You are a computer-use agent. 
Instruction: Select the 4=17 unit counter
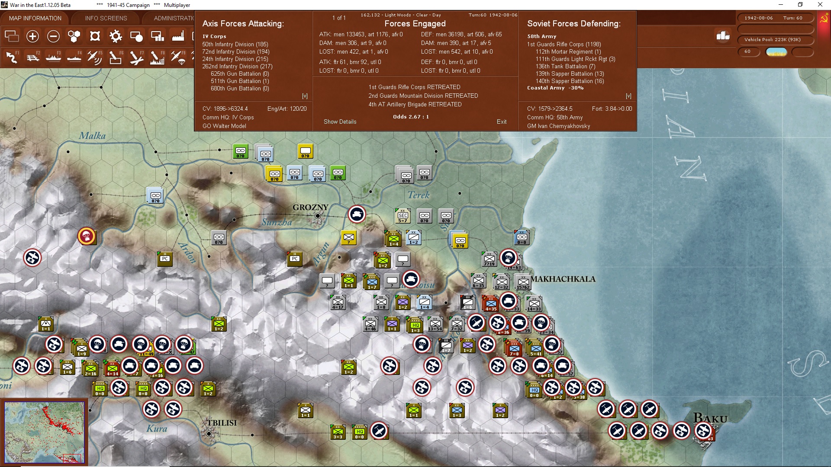338,302
